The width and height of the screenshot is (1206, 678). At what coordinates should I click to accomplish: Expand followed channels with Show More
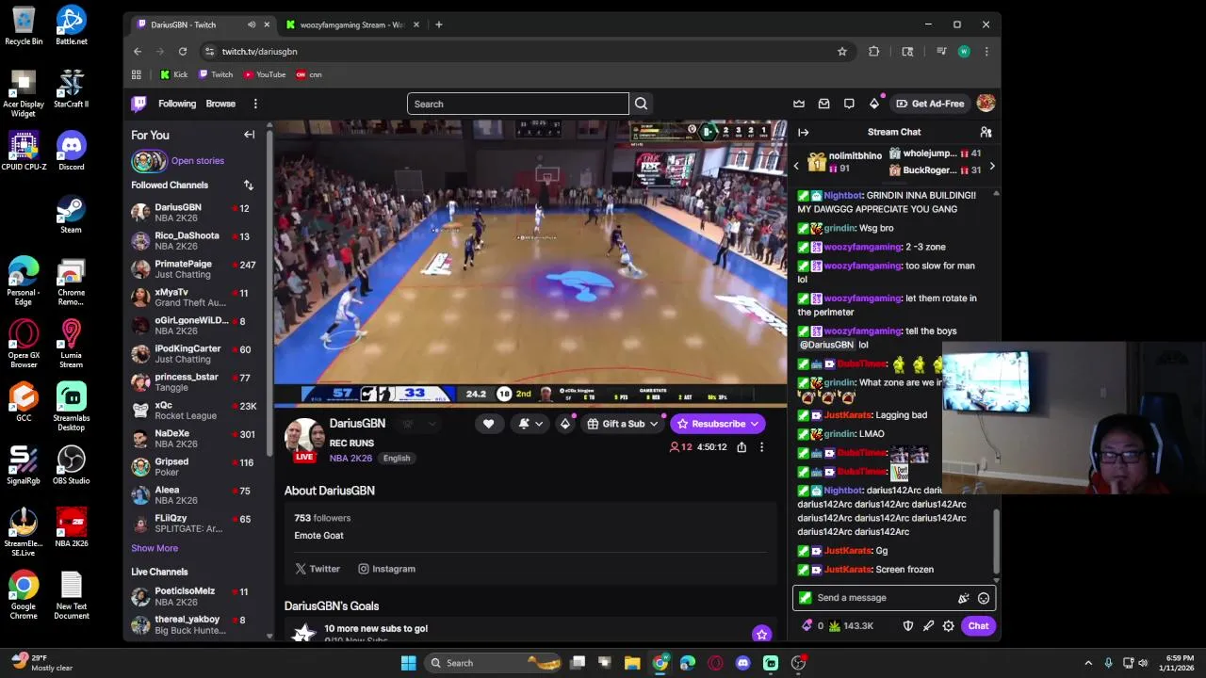point(155,548)
